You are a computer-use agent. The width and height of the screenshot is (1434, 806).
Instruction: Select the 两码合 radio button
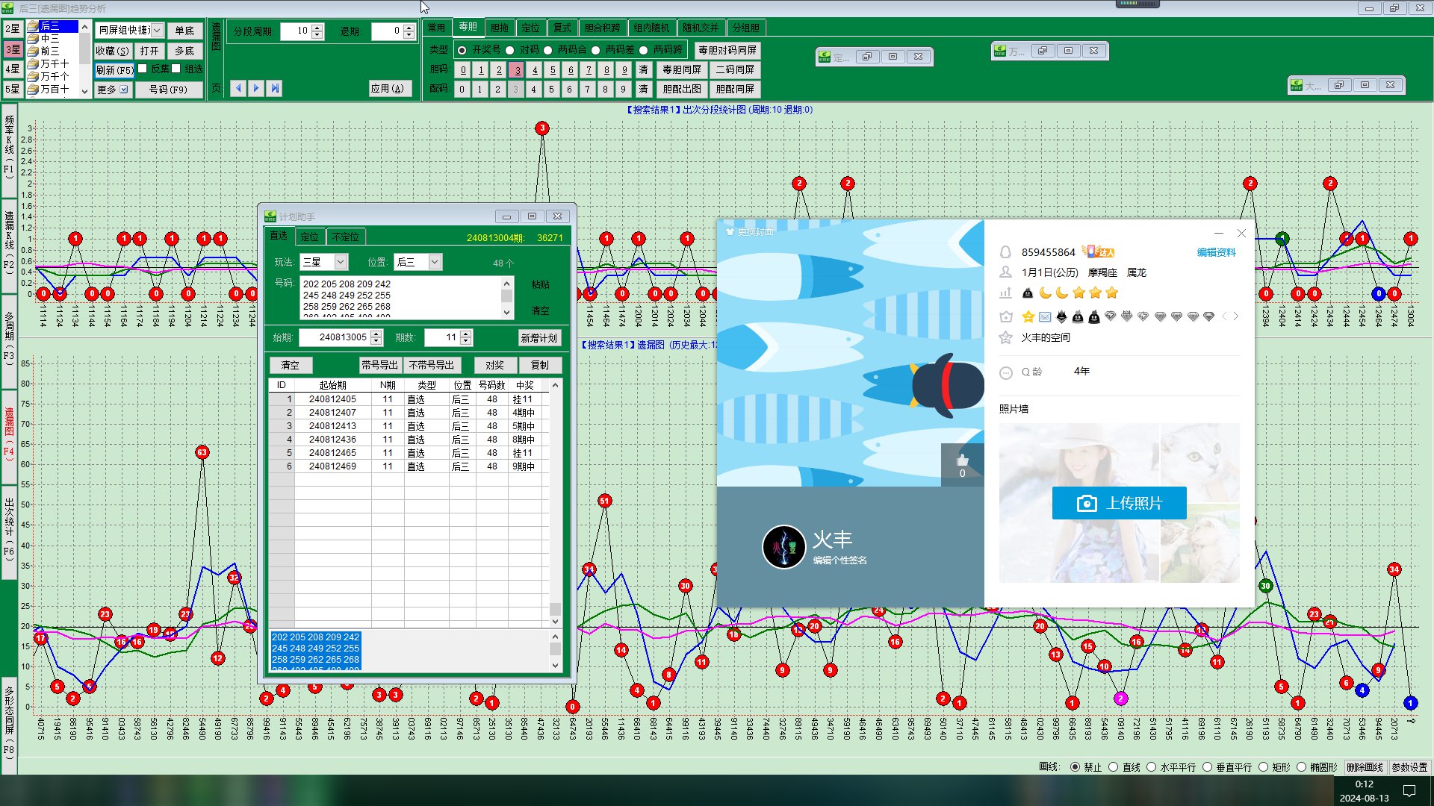(547, 50)
